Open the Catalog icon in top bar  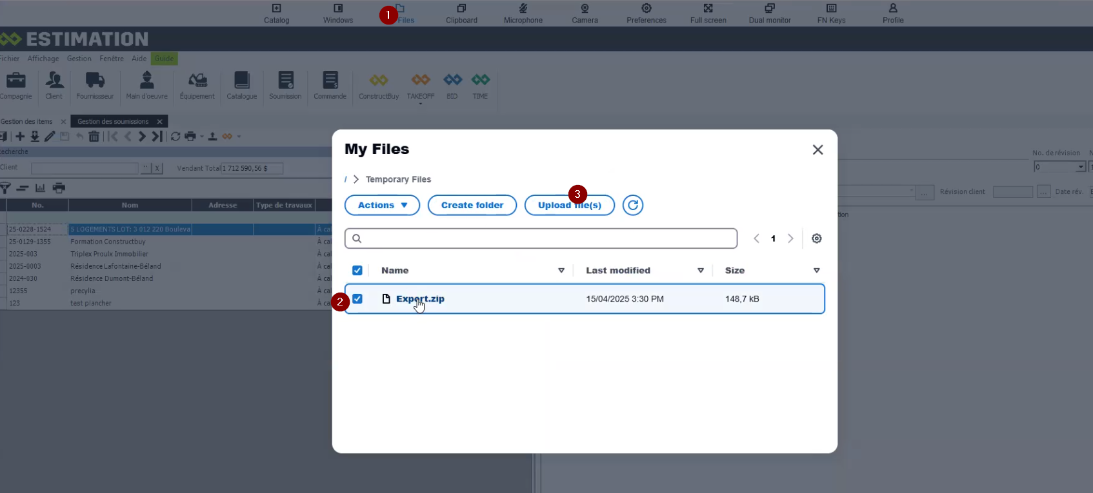pos(276,13)
